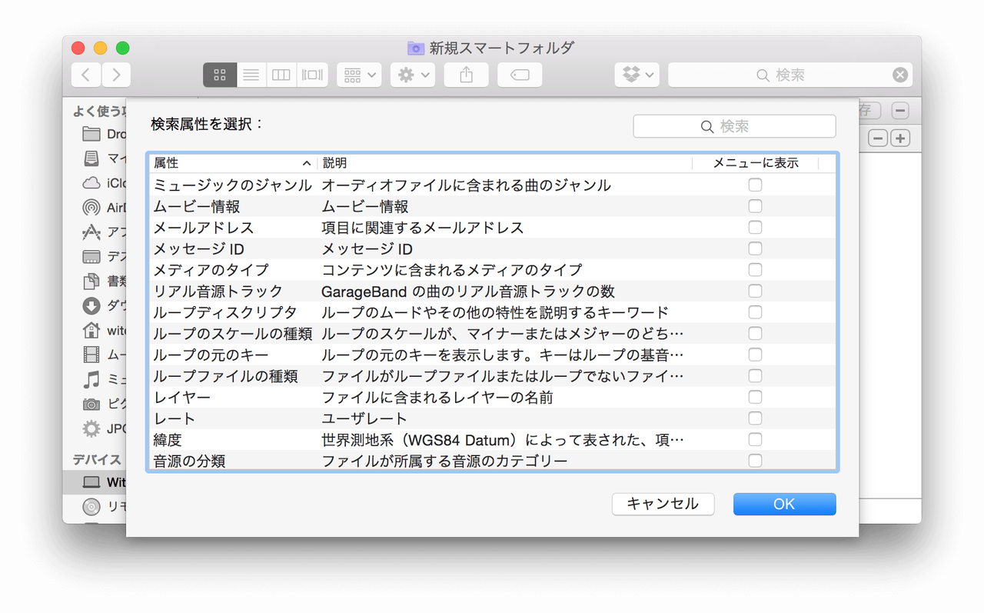Select the 緯度 attribute name

pyautogui.click(x=168, y=440)
